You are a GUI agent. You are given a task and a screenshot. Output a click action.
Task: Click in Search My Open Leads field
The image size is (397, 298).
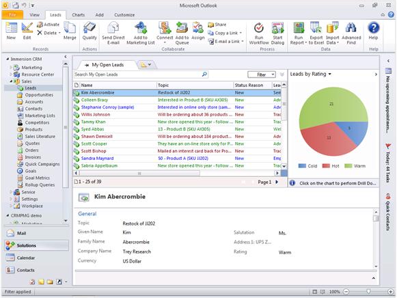(x=138, y=74)
